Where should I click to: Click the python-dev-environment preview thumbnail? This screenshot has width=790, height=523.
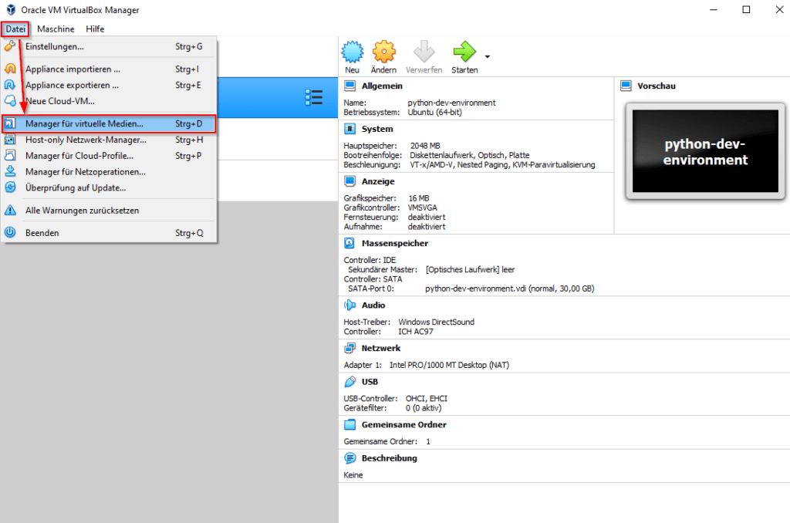(705, 153)
